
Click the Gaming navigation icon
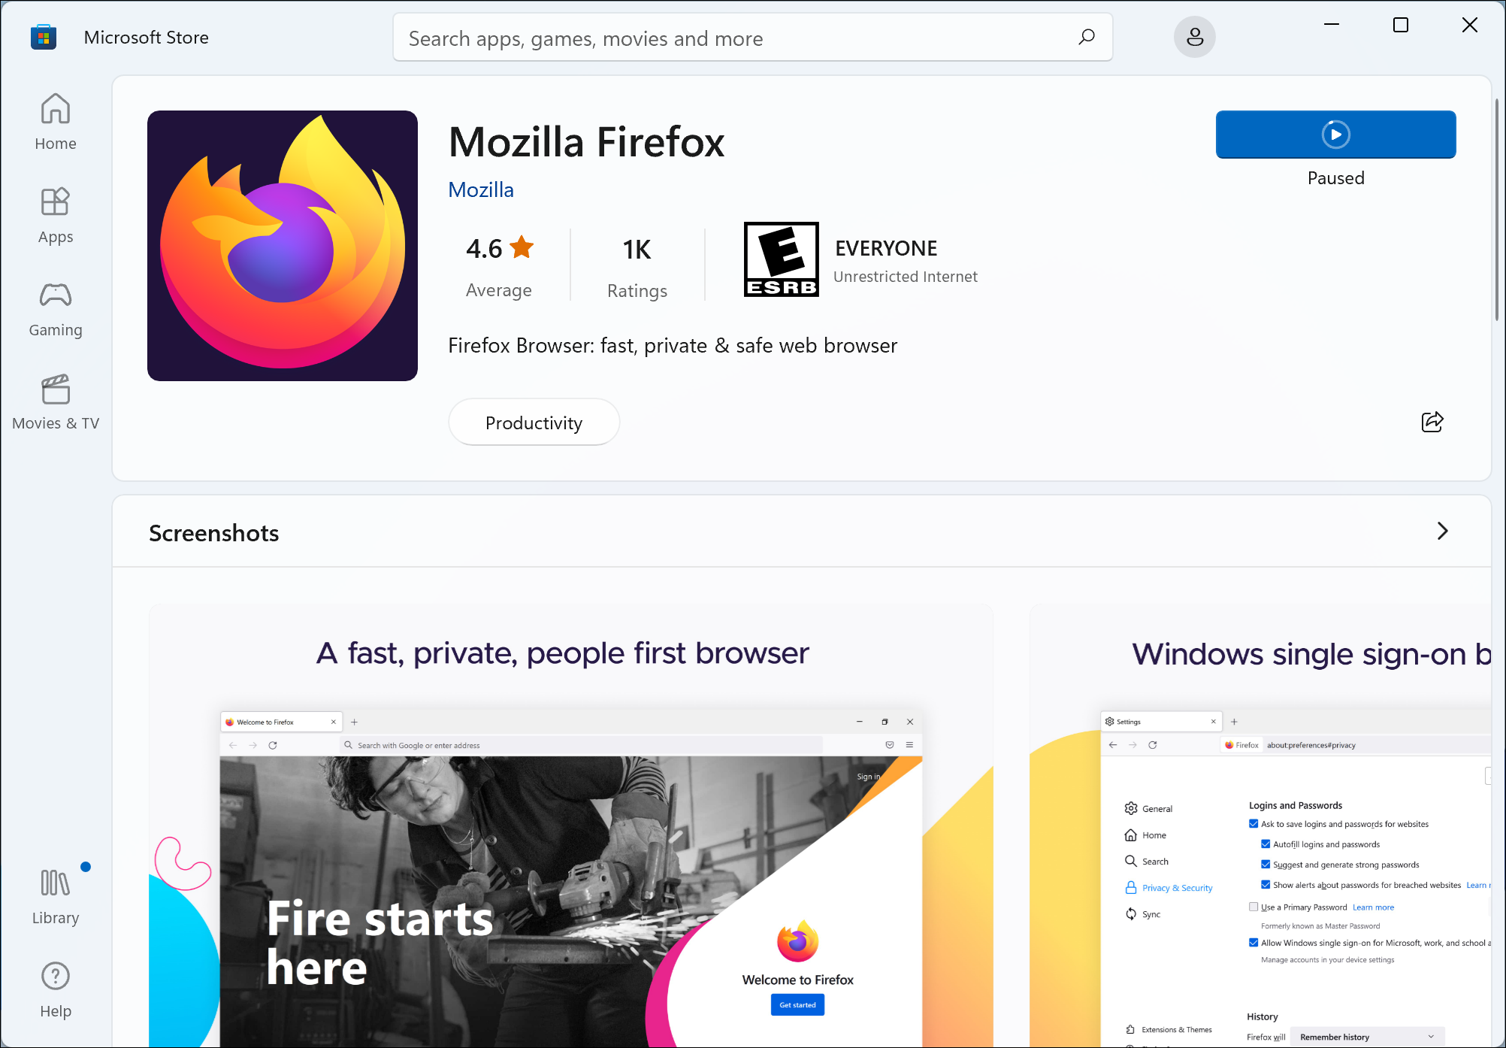tap(55, 295)
